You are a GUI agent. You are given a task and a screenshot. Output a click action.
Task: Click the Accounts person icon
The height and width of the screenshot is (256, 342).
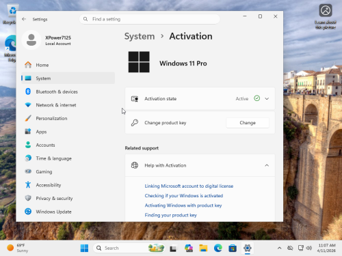[28, 145]
